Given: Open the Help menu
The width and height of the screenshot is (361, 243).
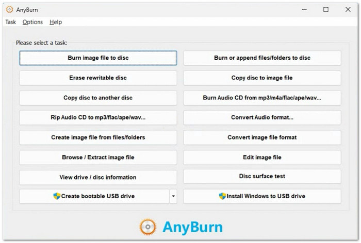Looking at the screenshot, I should [56, 22].
